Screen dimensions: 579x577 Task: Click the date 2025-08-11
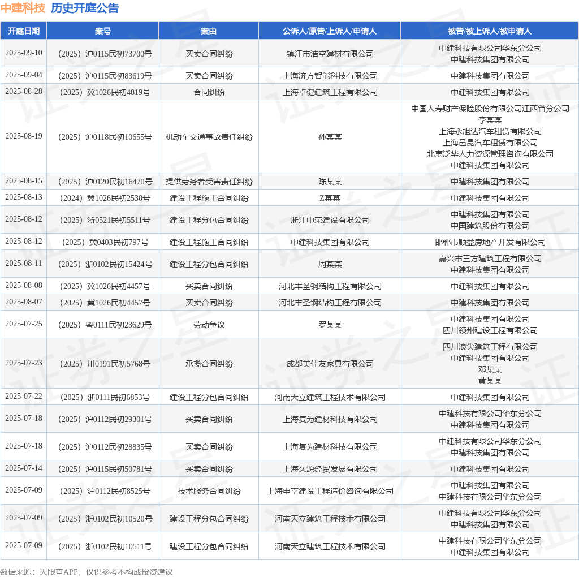click(x=24, y=263)
